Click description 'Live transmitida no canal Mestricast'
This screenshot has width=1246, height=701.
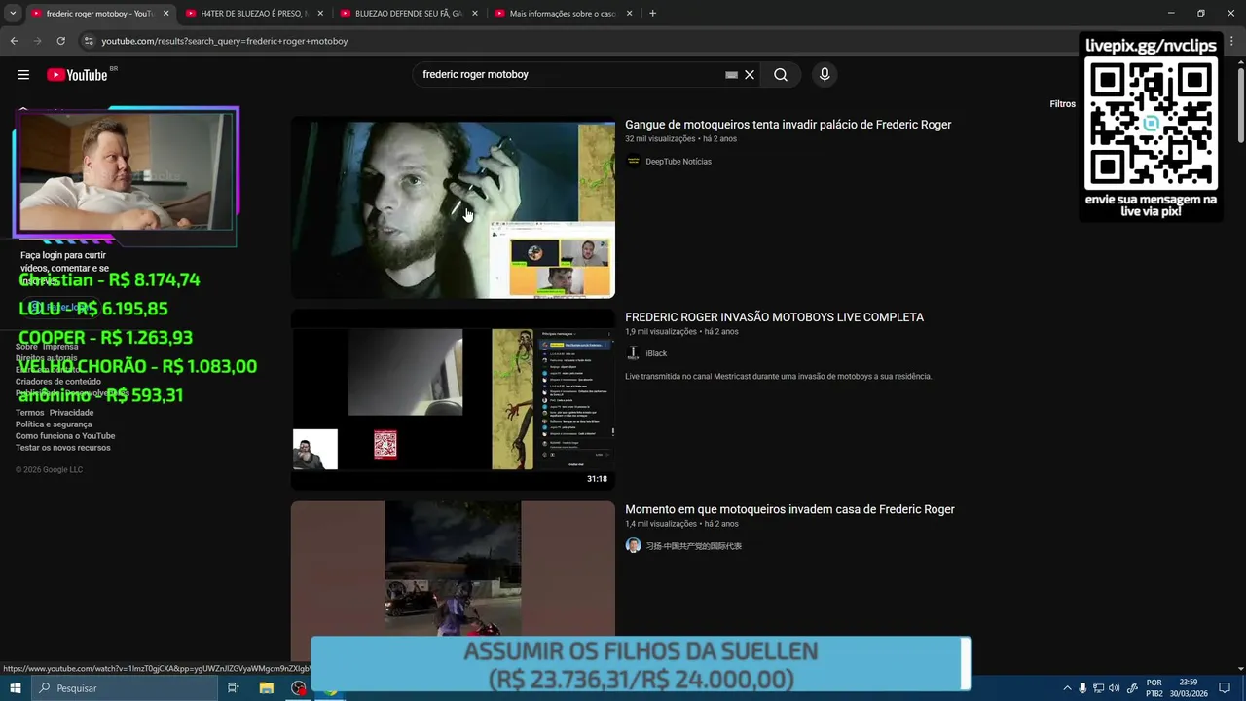click(778, 377)
